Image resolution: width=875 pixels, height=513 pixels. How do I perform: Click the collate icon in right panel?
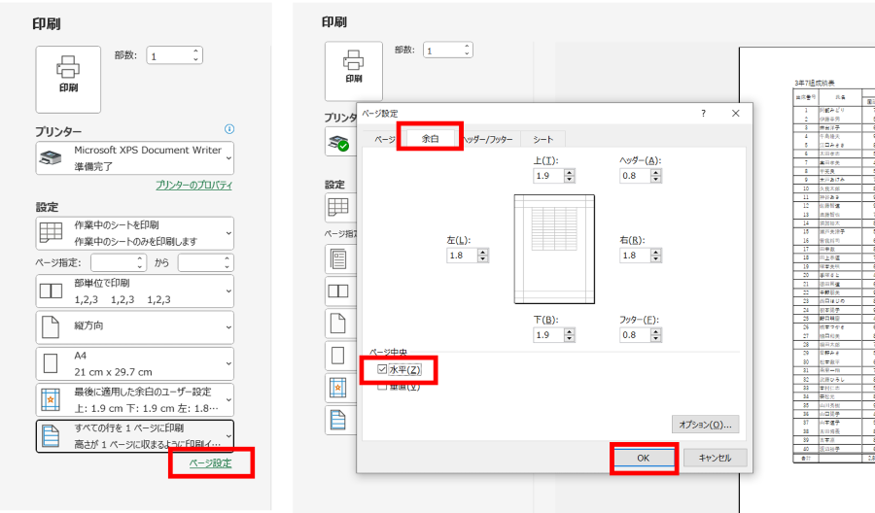coord(338,291)
